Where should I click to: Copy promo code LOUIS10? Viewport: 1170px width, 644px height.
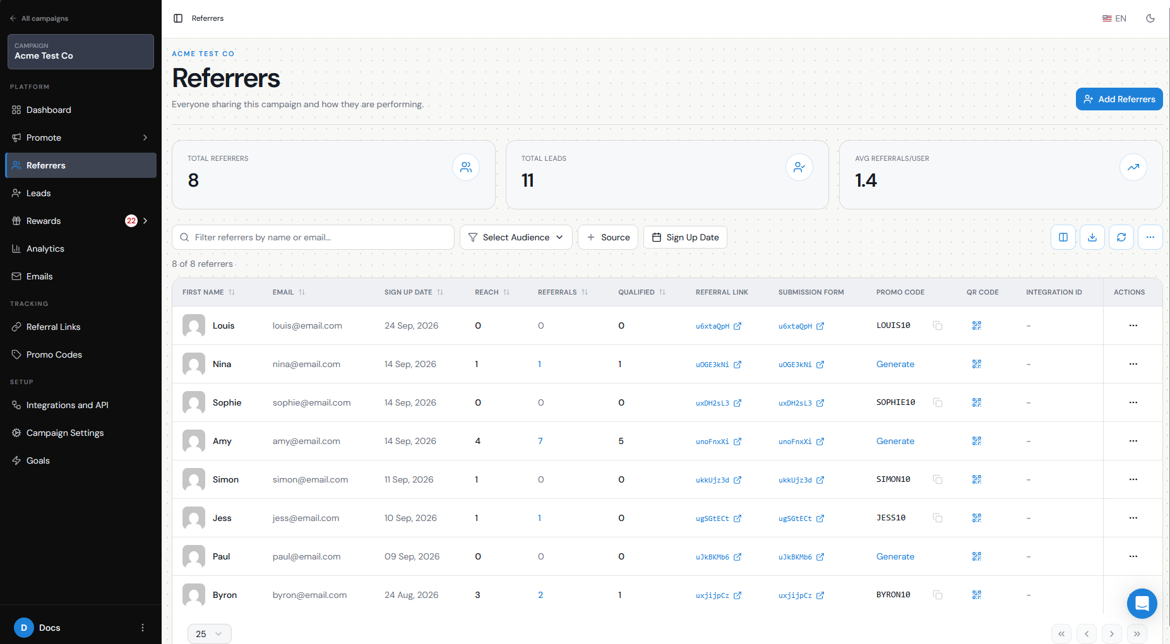938,325
